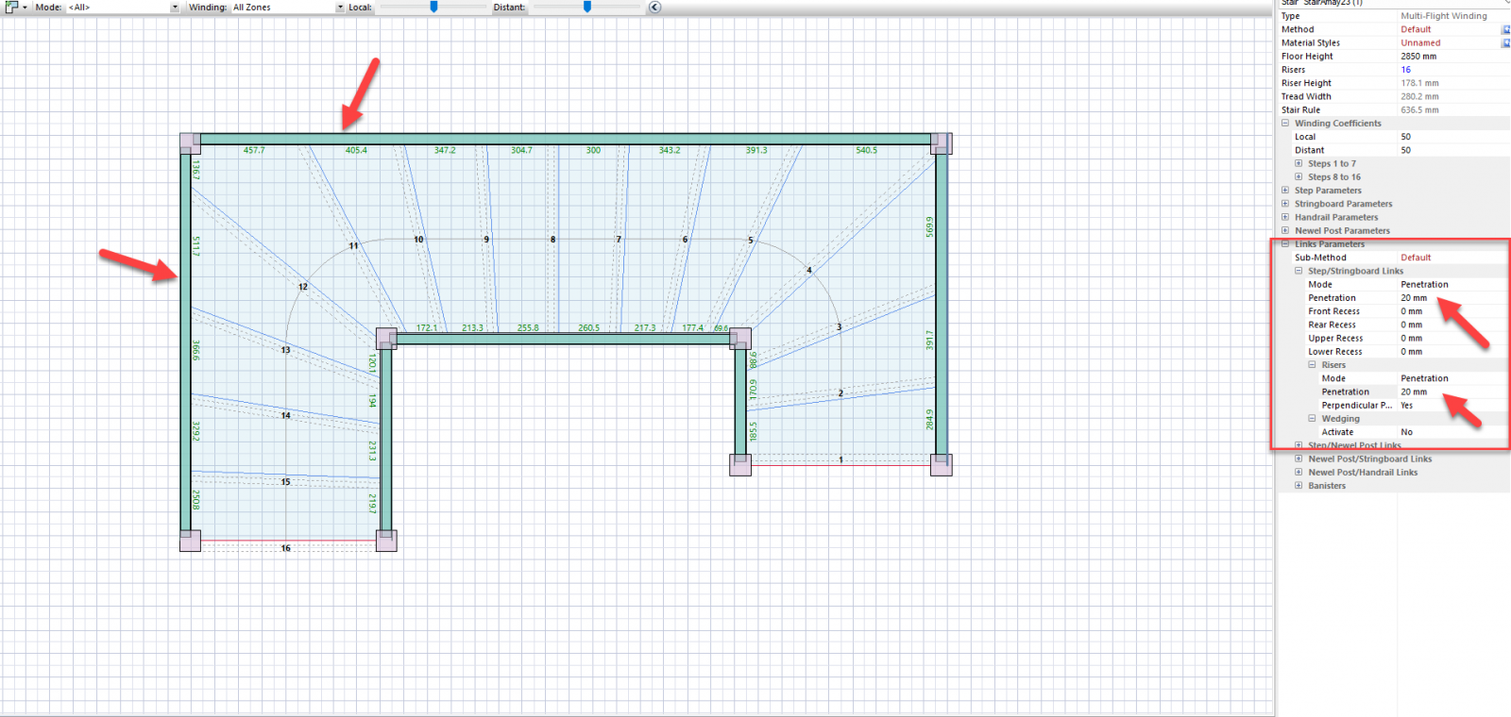Image resolution: width=1511 pixels, height=717 pixels.
Task: Edit the Lower Recess 0 mm value
Action: (x=1411, y=351)
